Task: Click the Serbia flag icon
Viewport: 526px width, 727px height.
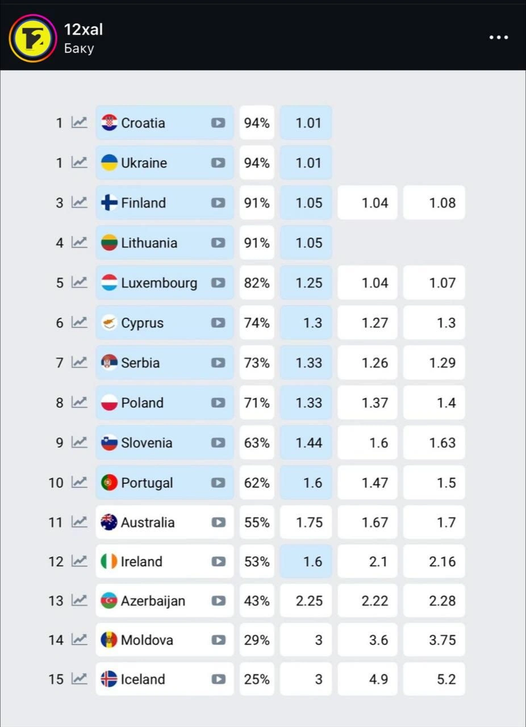Action: tap(109, 362)
